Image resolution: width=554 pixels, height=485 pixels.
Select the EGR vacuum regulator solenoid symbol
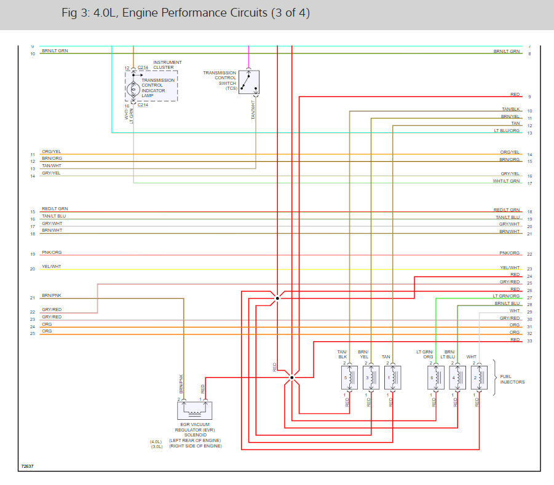point(195,411)
